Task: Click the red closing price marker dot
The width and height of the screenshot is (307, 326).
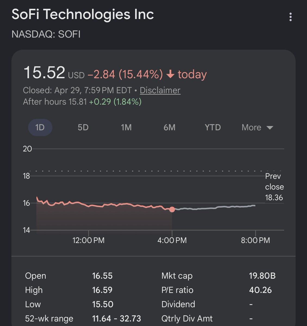Action: pyautogui.click(x=172, y=209)
